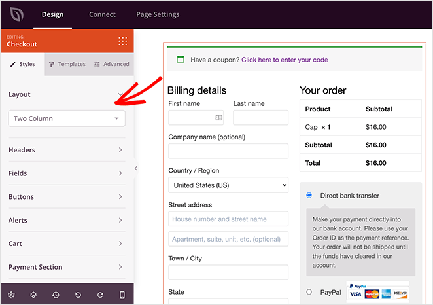Expand the Alerts section
The width and height of the screenshot is (433, 305).
67,220
